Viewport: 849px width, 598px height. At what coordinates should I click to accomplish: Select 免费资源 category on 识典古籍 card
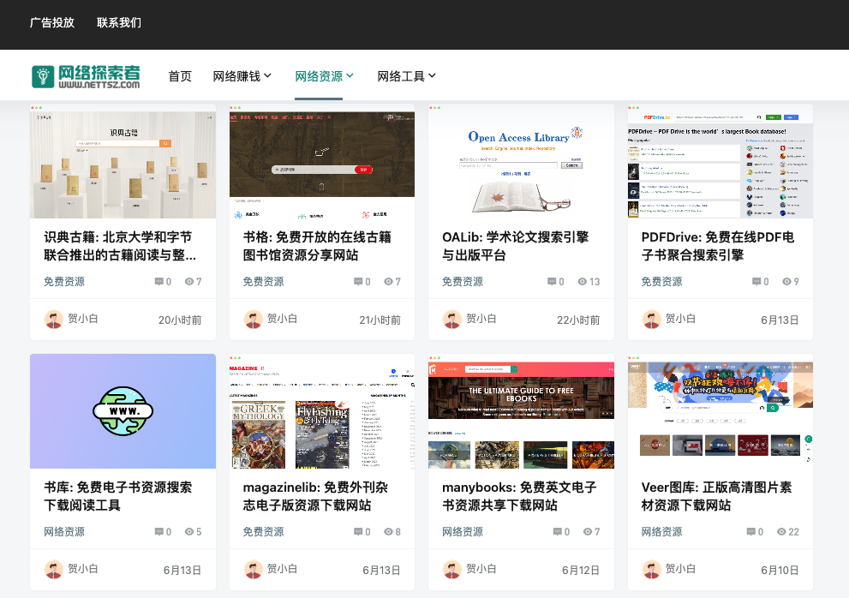(x=64, y=282)
